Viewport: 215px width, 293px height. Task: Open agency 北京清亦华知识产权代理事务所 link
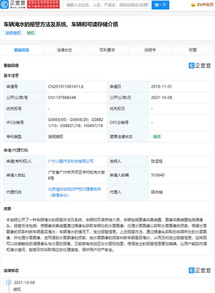pyautogui.click(x=74, y=192)
